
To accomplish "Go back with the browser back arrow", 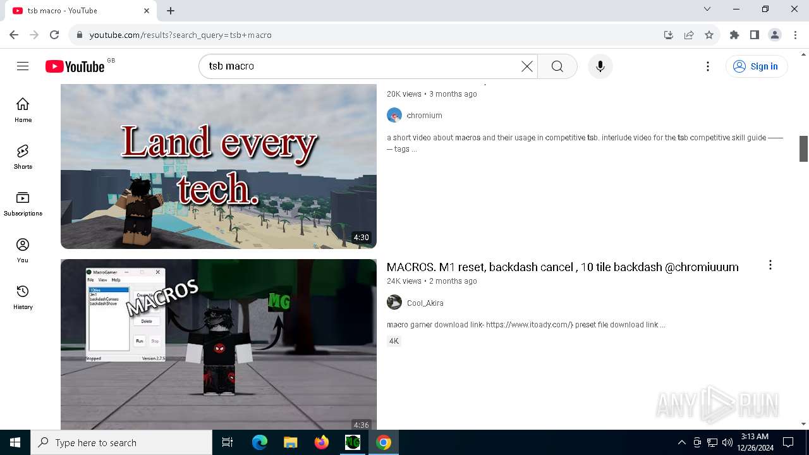I will [x=14, y=35].
